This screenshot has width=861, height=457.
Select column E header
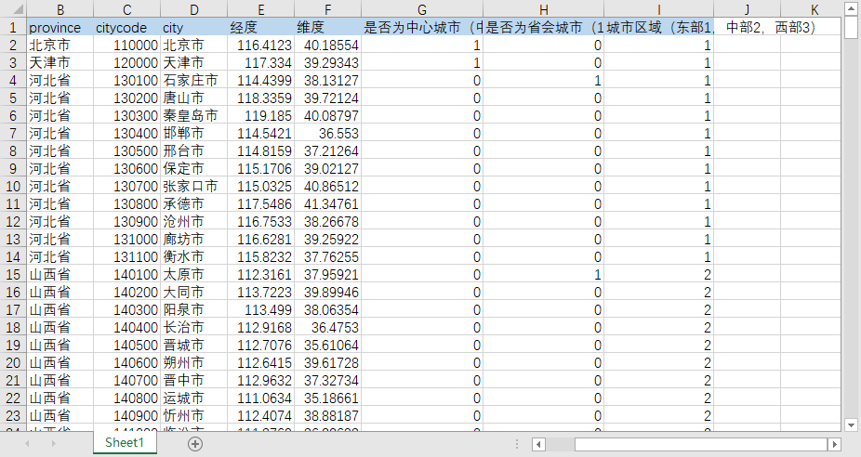pos(261,8)
